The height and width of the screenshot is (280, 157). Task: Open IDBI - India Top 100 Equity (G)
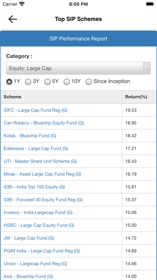point(34,187)
